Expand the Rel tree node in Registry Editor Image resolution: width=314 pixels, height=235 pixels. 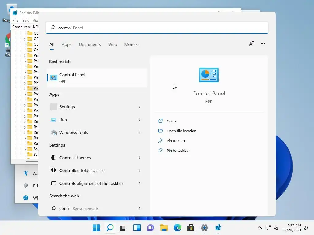pyautogui.click(x=25, y=122)
